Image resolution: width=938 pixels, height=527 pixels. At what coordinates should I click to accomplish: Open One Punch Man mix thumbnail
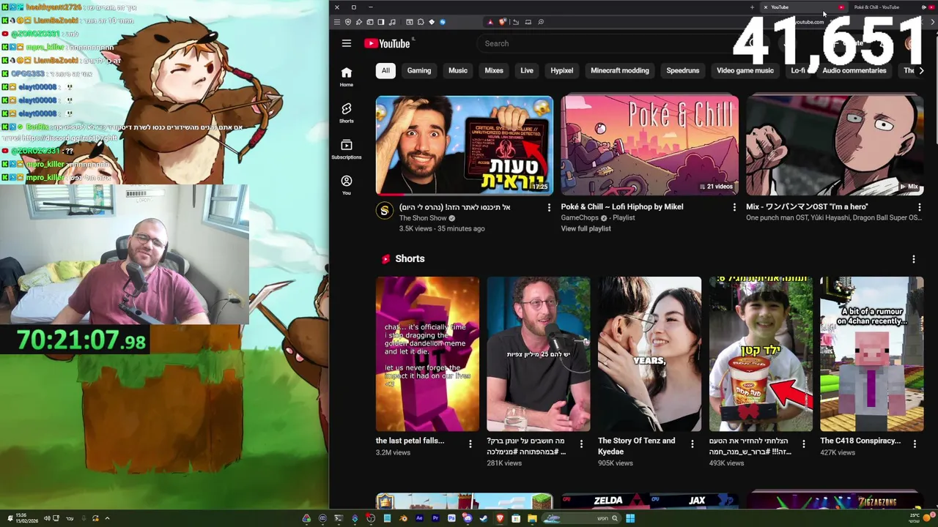(835, 146)
